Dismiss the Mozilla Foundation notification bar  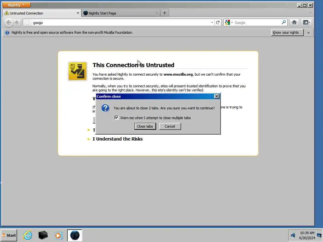308,32
